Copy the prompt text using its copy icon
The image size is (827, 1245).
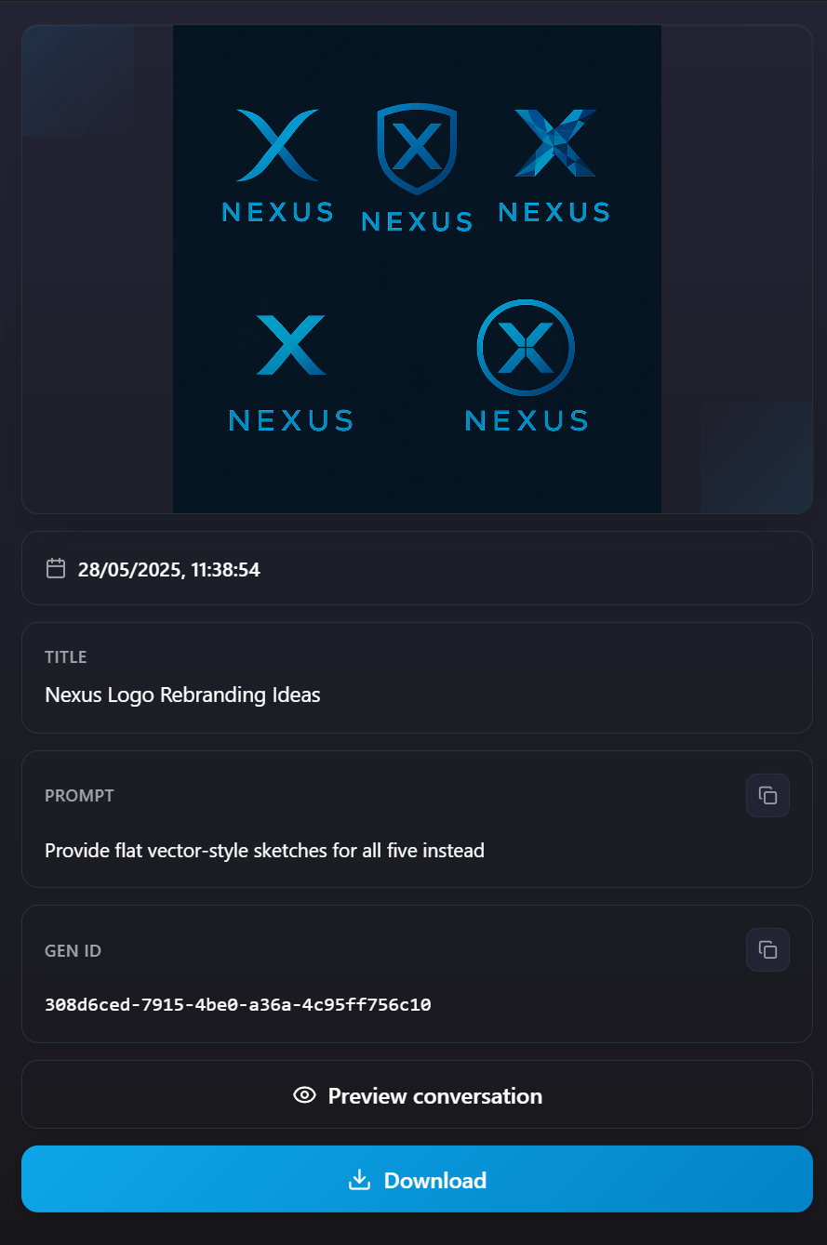click(767, 795)
